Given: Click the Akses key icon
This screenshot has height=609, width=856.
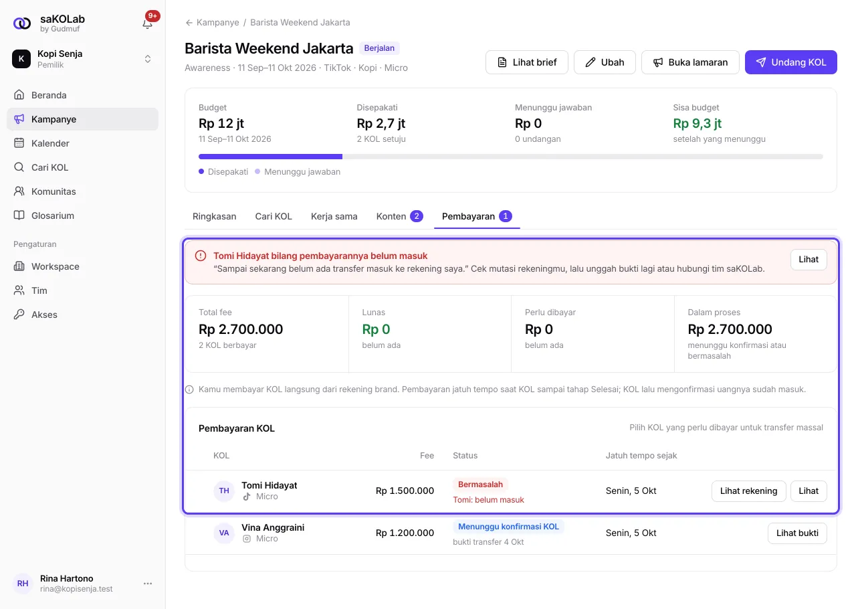Looking at the screenshot, I should (19, 315).
